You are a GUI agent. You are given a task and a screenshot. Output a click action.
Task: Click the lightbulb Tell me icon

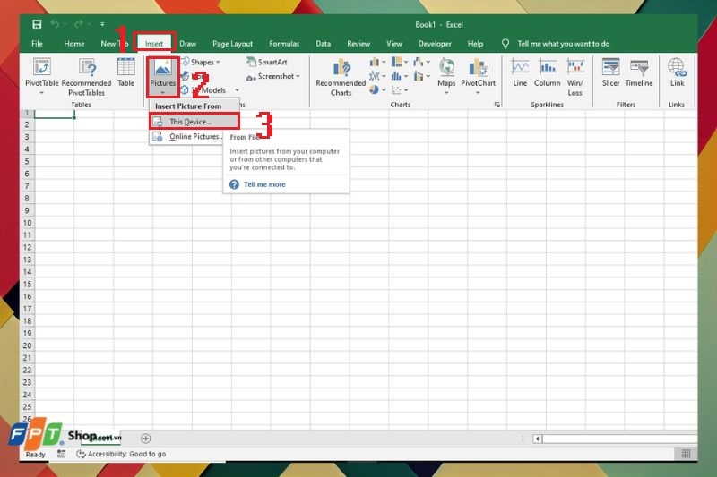505,43
